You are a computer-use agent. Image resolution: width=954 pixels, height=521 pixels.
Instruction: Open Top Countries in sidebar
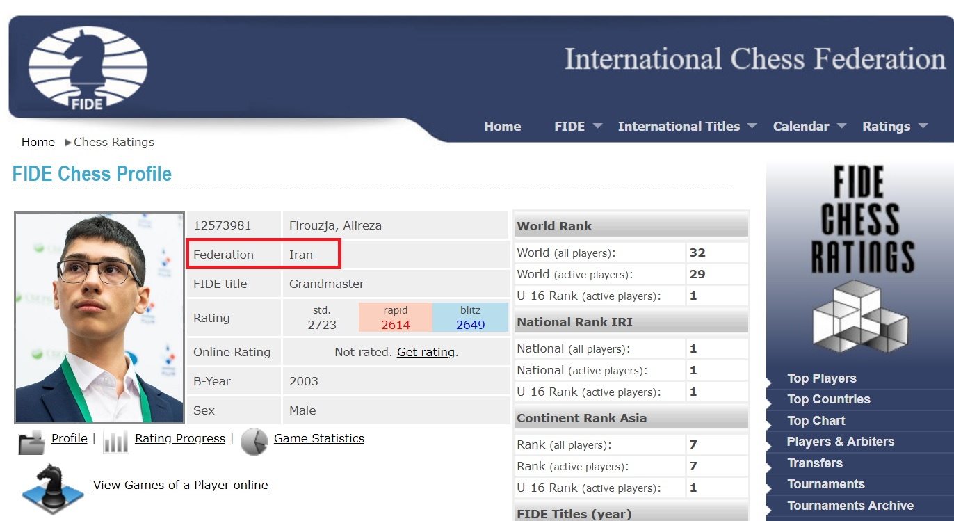click(x=828, y=399)
